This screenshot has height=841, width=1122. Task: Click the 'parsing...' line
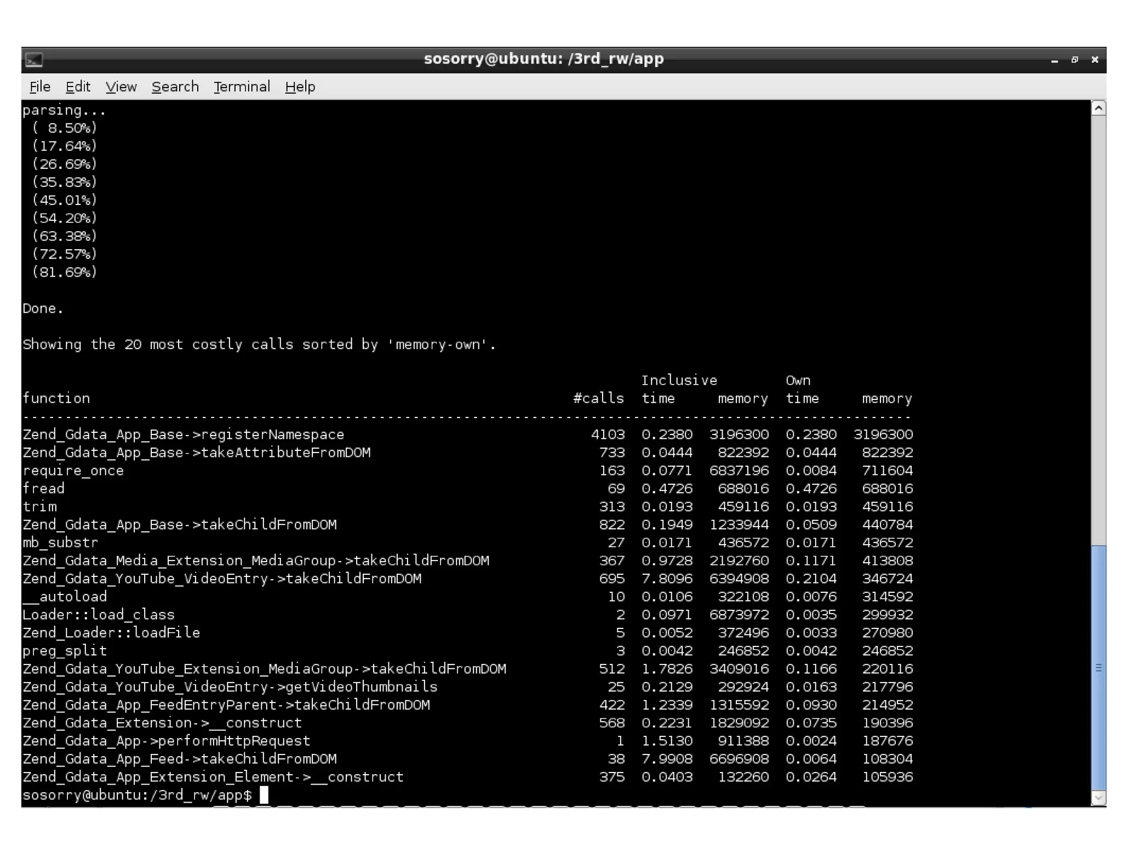pos(64,110)
